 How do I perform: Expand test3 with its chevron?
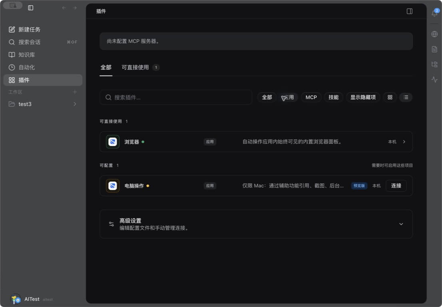click(75, 104)
